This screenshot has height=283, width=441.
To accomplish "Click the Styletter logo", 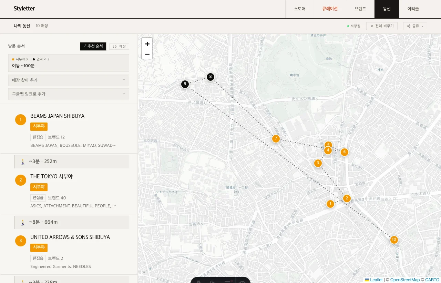I will tap(24, 9).
